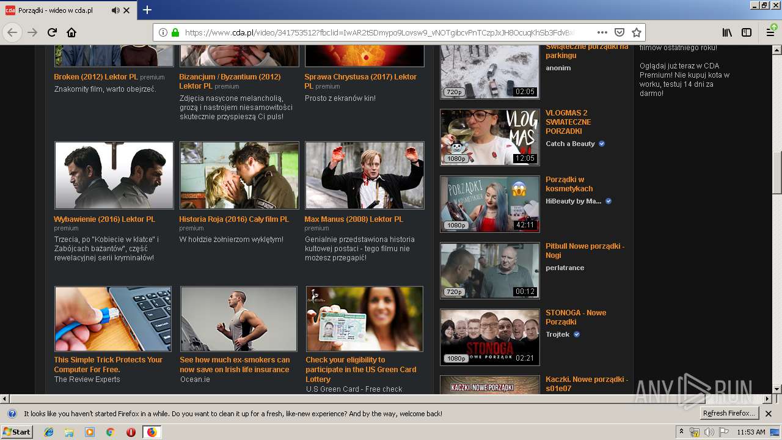This screenshot has width=782, height=440.
Task: Open Wybawienie (2016) Lektor PL title
Action: [104, 219]
